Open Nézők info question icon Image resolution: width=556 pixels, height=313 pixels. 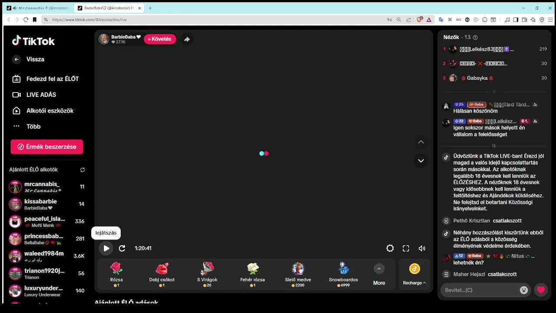[x=475, y=37]
